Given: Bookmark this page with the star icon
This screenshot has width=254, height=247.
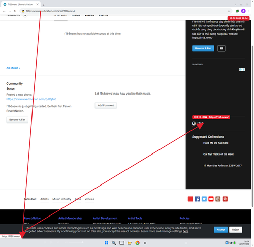Looking at the screenshot, I should tap(229, 11).
